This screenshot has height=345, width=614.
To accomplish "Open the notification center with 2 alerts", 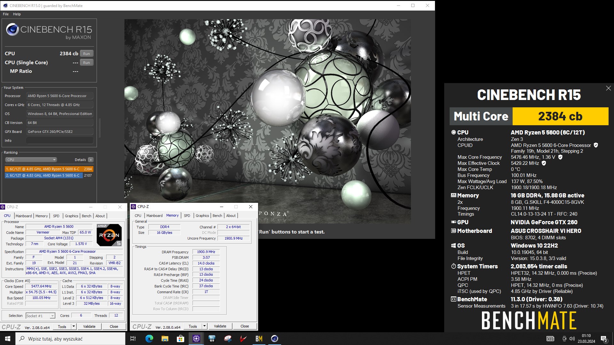I will click(604, 339).
